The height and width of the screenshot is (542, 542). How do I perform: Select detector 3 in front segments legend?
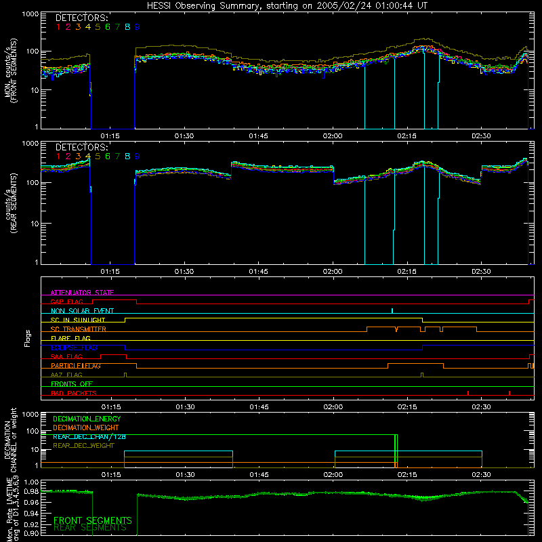click(x=78, y=27)
